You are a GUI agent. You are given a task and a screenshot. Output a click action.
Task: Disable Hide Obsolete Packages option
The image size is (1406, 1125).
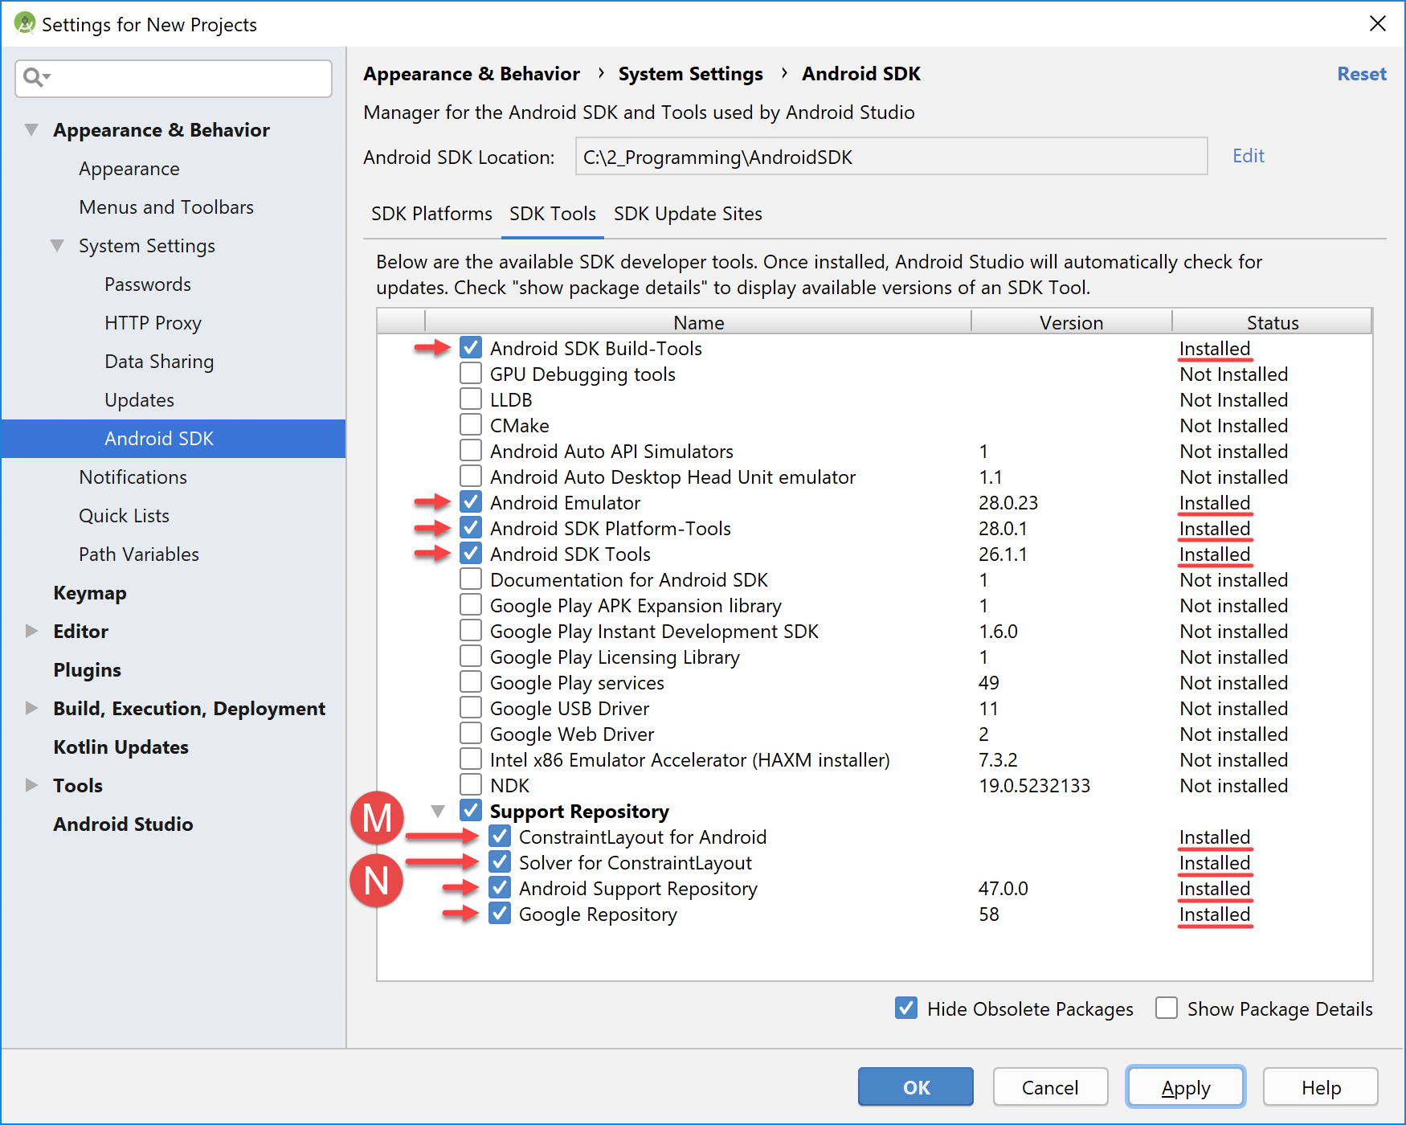pyautogui.click(x=906, y=1008)
